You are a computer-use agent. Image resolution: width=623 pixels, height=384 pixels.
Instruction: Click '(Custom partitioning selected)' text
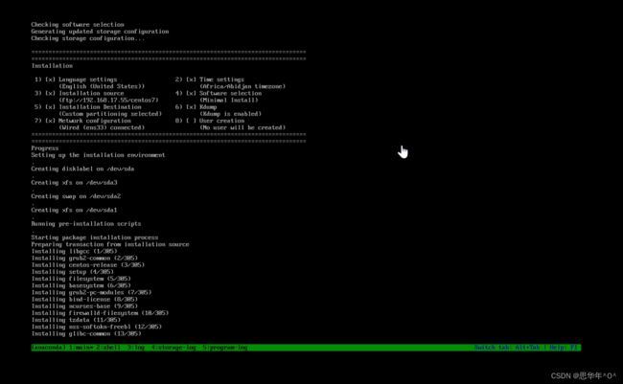click(x=110, y=114)
